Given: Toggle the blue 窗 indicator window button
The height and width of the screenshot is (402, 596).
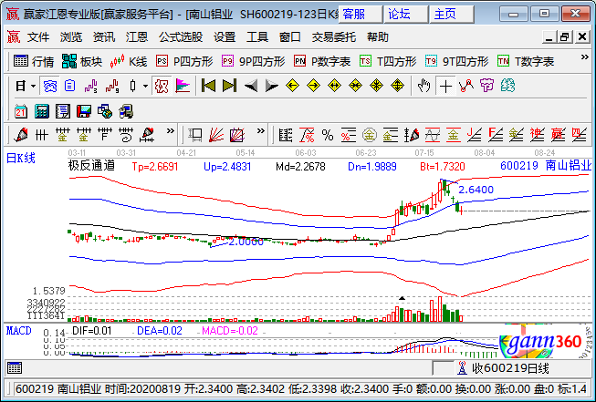Looking at the screenshot, I should [x=50, y=86].
